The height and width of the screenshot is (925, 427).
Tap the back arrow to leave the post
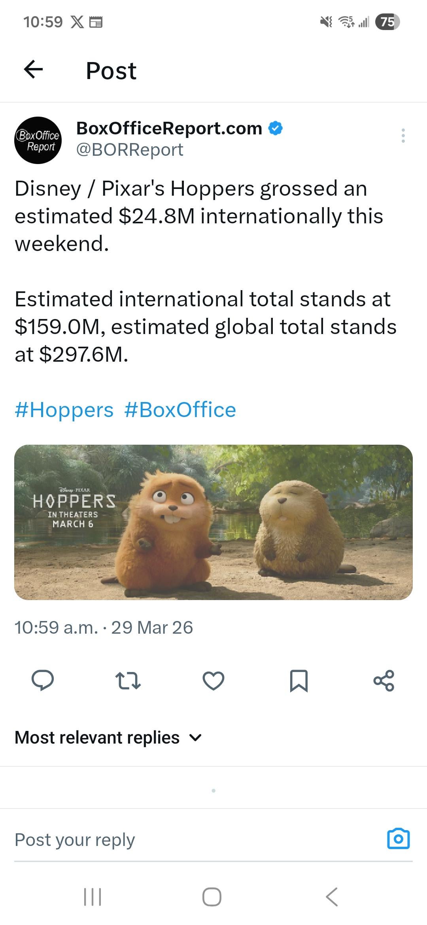pos(34,70)
